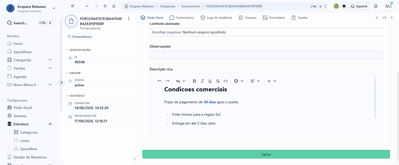Open Suporte help button
The width and height of the screenshot is (399, 165).
pyautogui.click(x=359, y=6)
